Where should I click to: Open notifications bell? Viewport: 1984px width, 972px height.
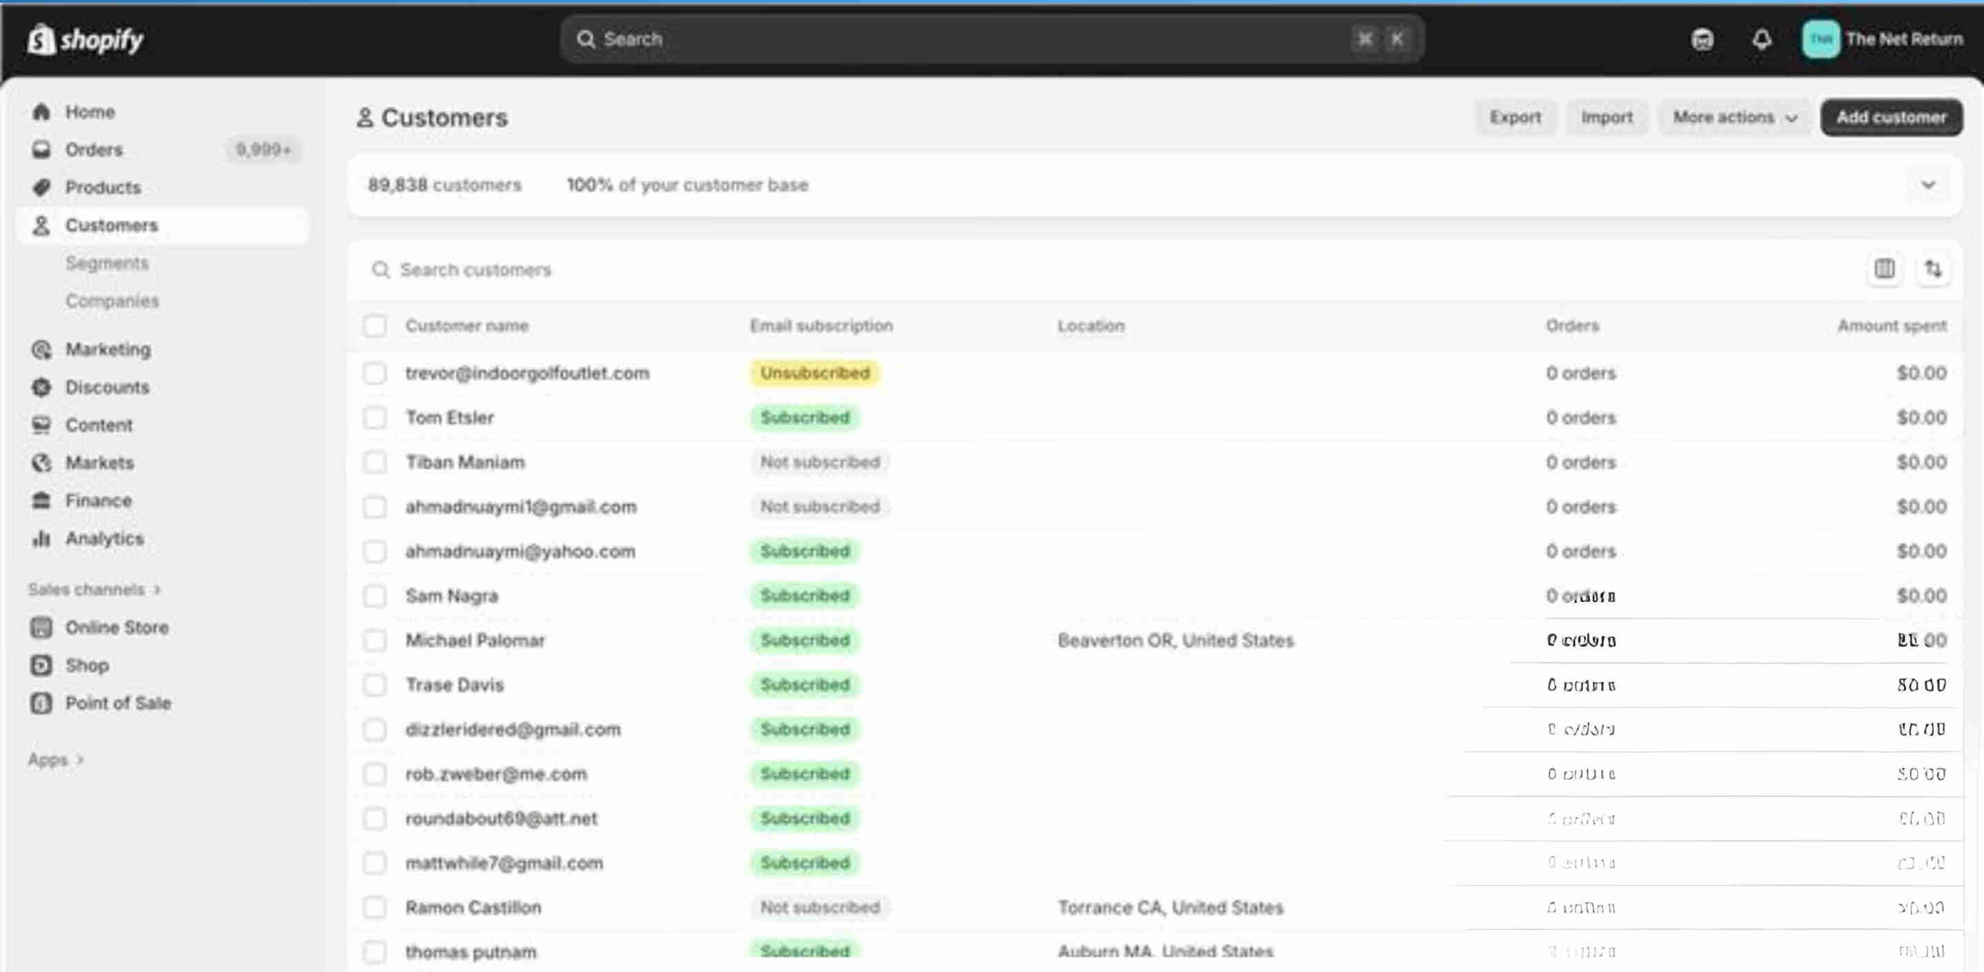click(1761, 39)
